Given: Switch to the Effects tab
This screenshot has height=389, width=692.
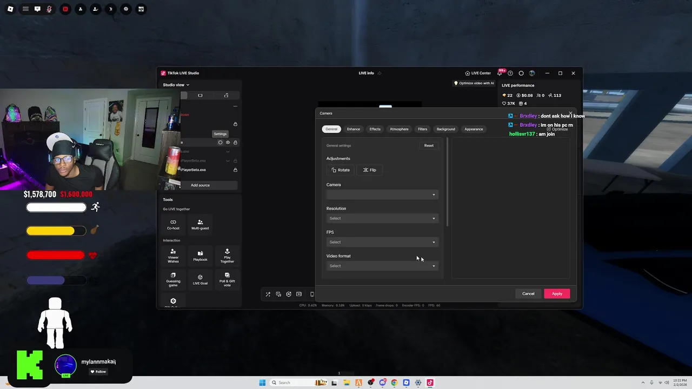Looking at the screenshot, I should tap(375, 129).
